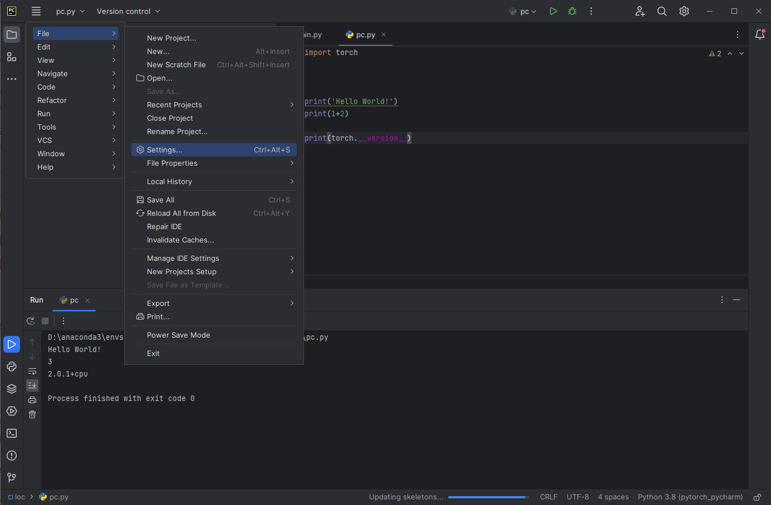This screenshot has height=505, width=771.
Task: Open Code With Me user icon
Action: pos(640,11)
